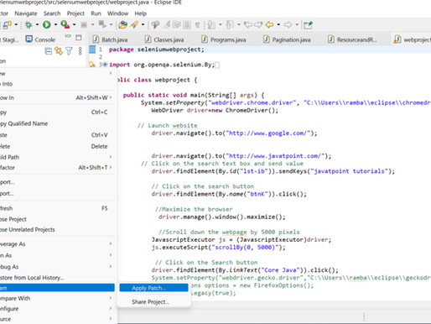This screenshot has height=324, width=431.
Task: Click the Open Type package icon
Action: coord(122,25)
